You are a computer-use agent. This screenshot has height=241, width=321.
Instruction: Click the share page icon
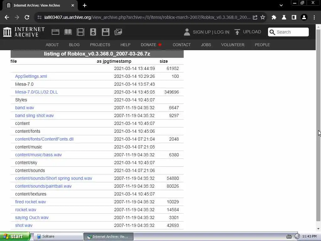[x=255, y=17]
